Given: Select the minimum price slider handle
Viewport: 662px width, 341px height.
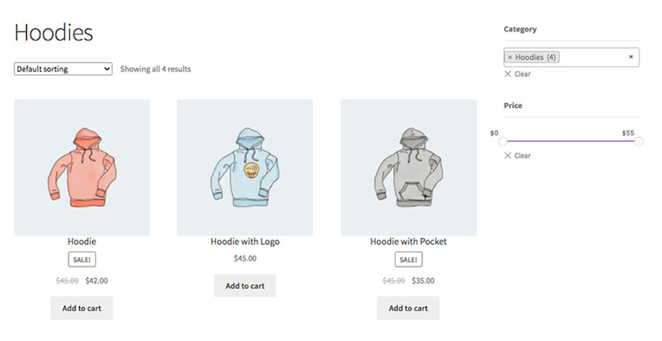Looking at the screenshot, I should [x=503, y=141].
